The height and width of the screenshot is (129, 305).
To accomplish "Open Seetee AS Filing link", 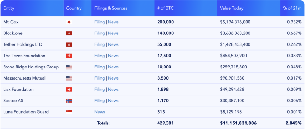I will 100,101.
